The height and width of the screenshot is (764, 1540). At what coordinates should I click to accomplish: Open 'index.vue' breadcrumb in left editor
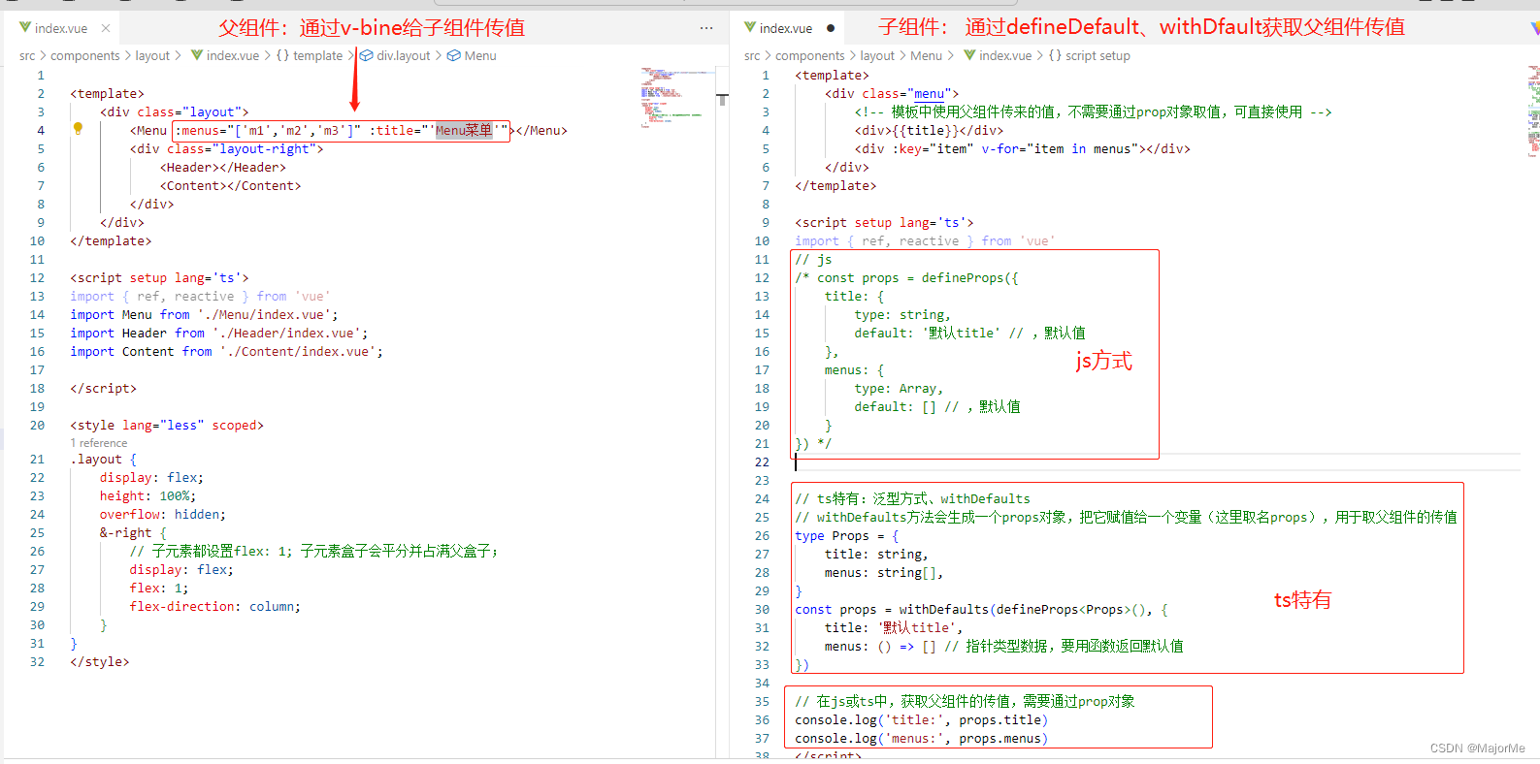pos(233,56)
